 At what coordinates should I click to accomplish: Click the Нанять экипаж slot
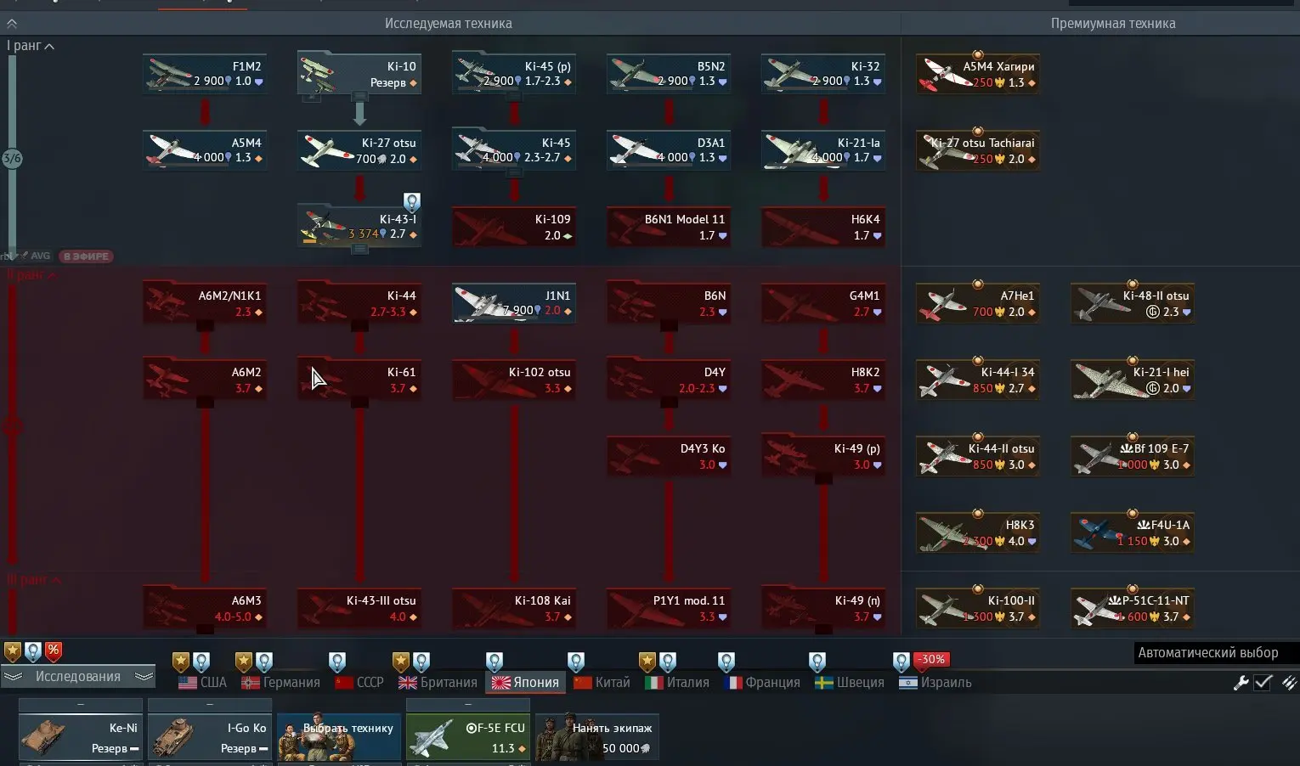597,736
